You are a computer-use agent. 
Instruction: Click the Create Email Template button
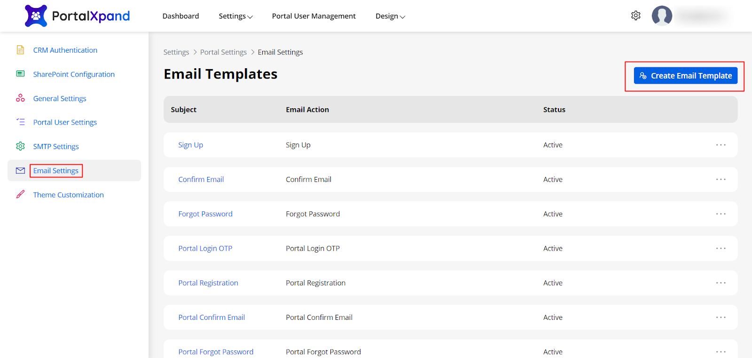[x=685, y=76]
